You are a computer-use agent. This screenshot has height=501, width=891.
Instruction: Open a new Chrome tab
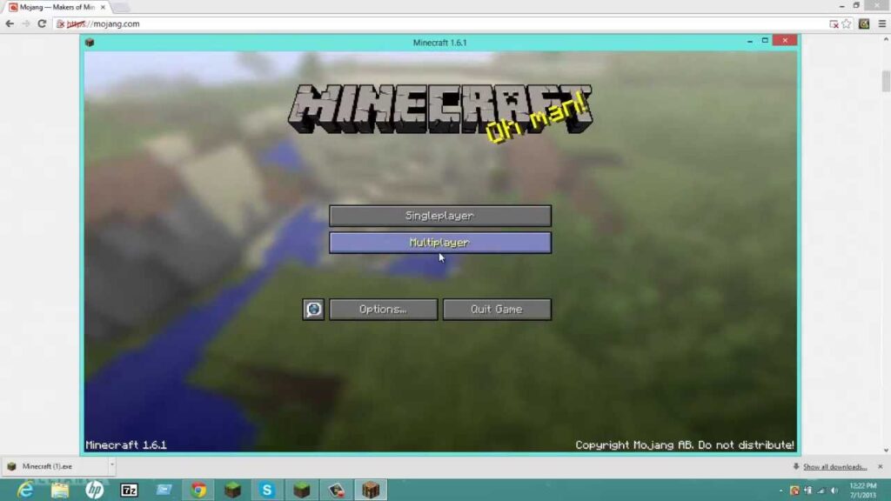pyautogui.click(x=120, y=7)
